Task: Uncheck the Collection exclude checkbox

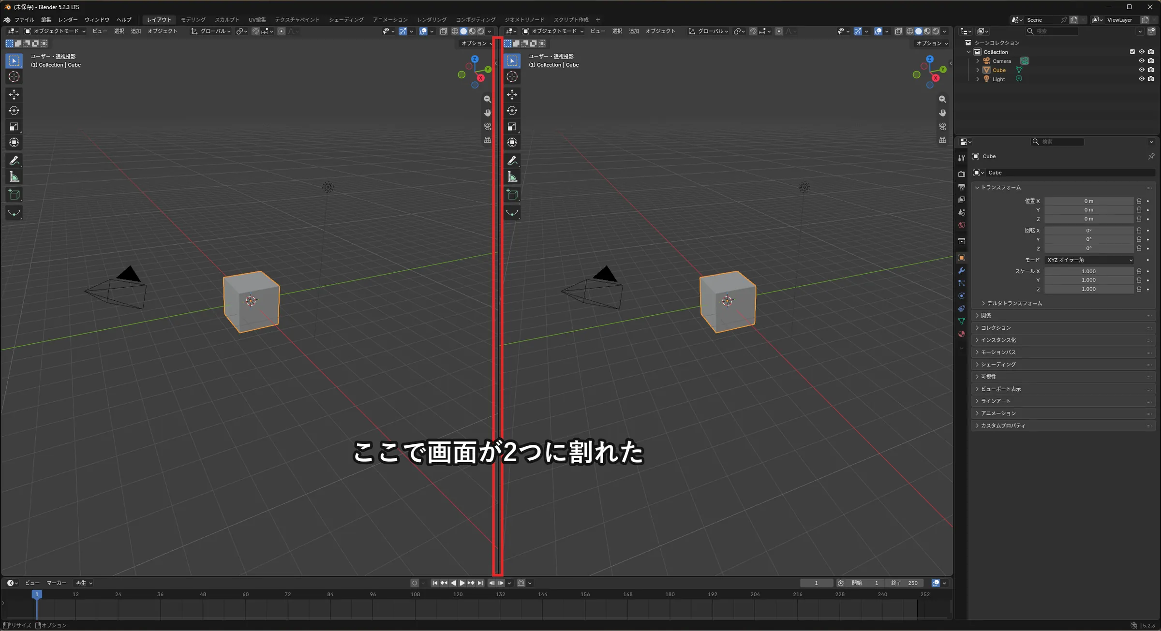Action: (1132, 52)
